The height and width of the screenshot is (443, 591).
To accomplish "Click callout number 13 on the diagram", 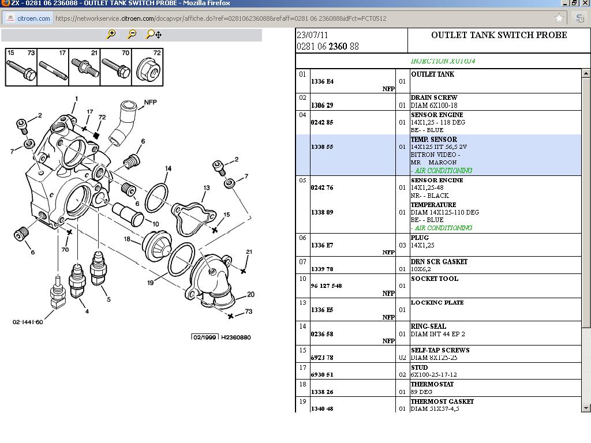I will click(x=207, y=187).
